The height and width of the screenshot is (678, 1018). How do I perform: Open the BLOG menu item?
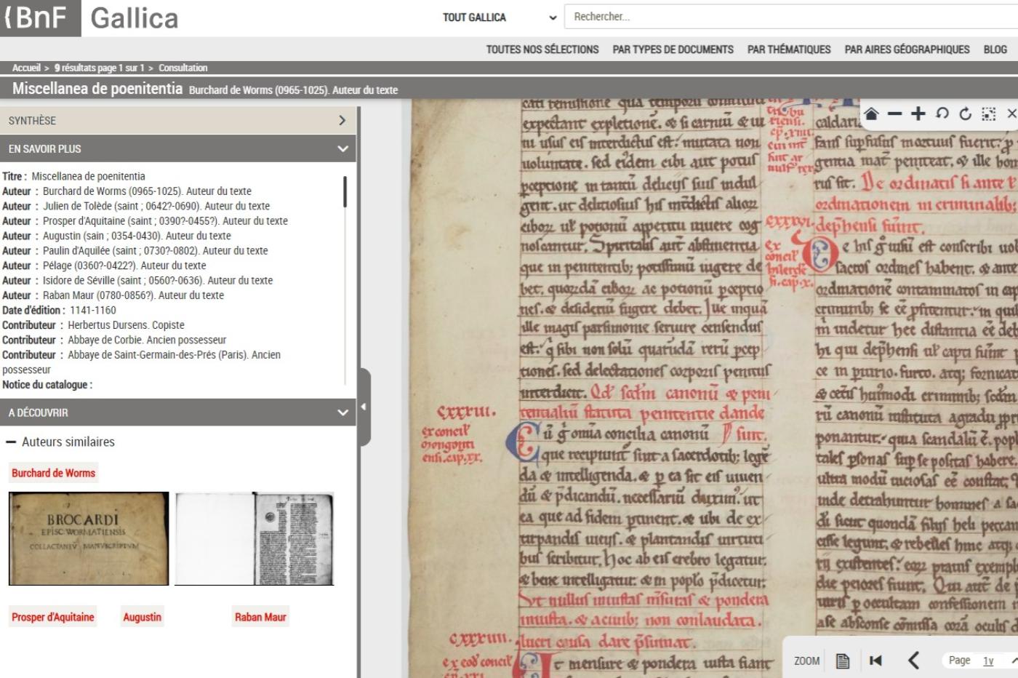click(995, 49)
